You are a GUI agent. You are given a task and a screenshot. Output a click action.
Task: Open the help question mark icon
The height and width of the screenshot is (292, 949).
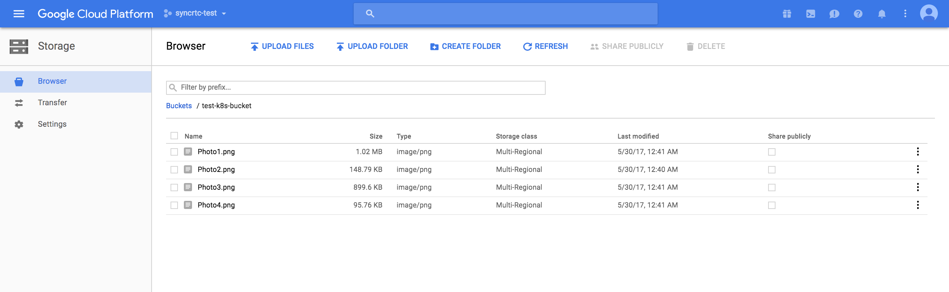[x=858, y=14]
